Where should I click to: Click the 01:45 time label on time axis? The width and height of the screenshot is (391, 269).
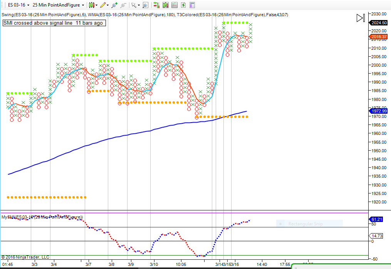pos(7,264)
